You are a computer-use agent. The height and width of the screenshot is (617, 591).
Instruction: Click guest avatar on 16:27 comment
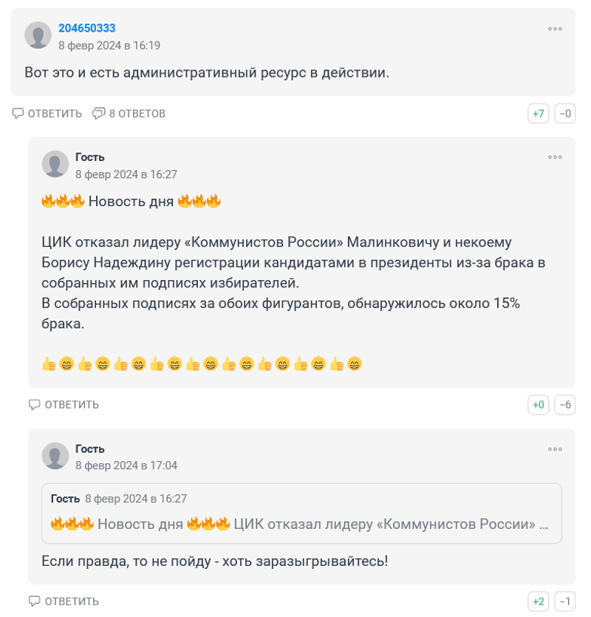[55, 164]
